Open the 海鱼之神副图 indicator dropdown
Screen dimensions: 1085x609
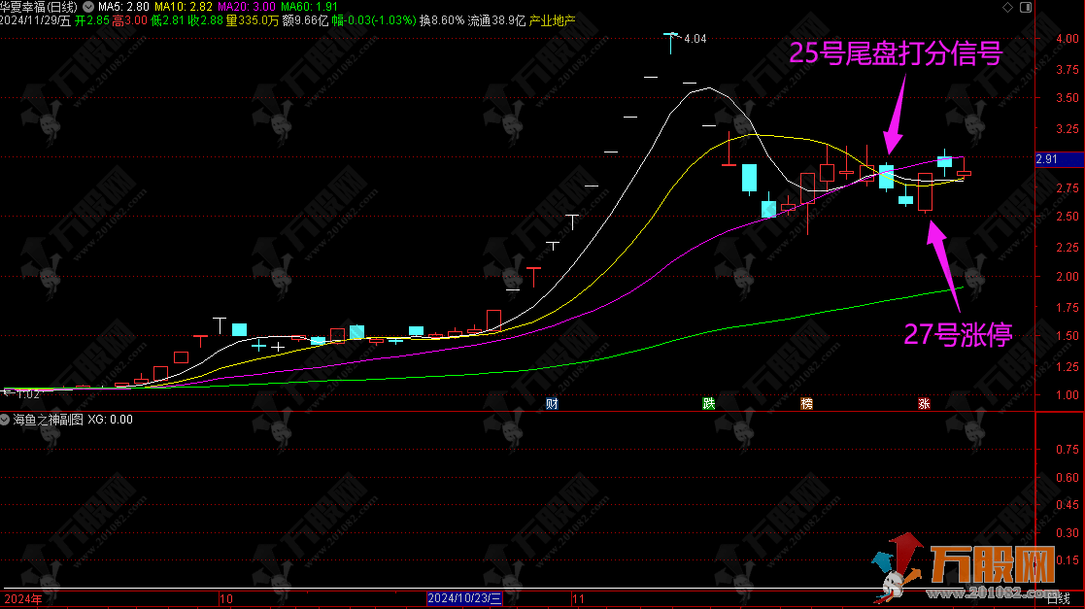click(6, 419)
